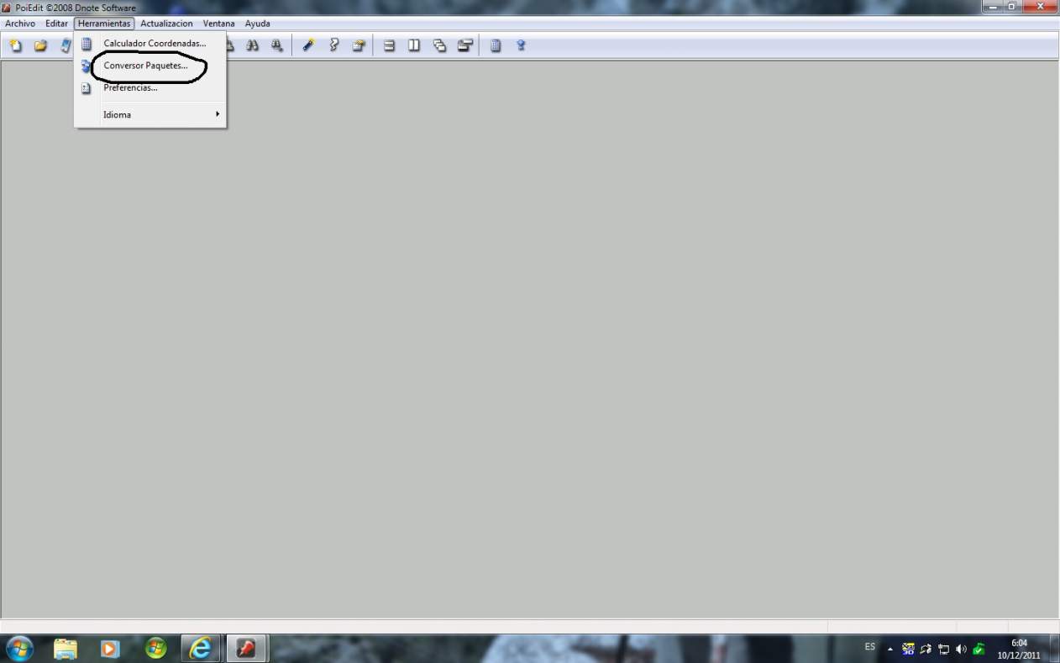1060x663 pixels.
Task: Click the Open folder toolbar icon
Action: 40,45
